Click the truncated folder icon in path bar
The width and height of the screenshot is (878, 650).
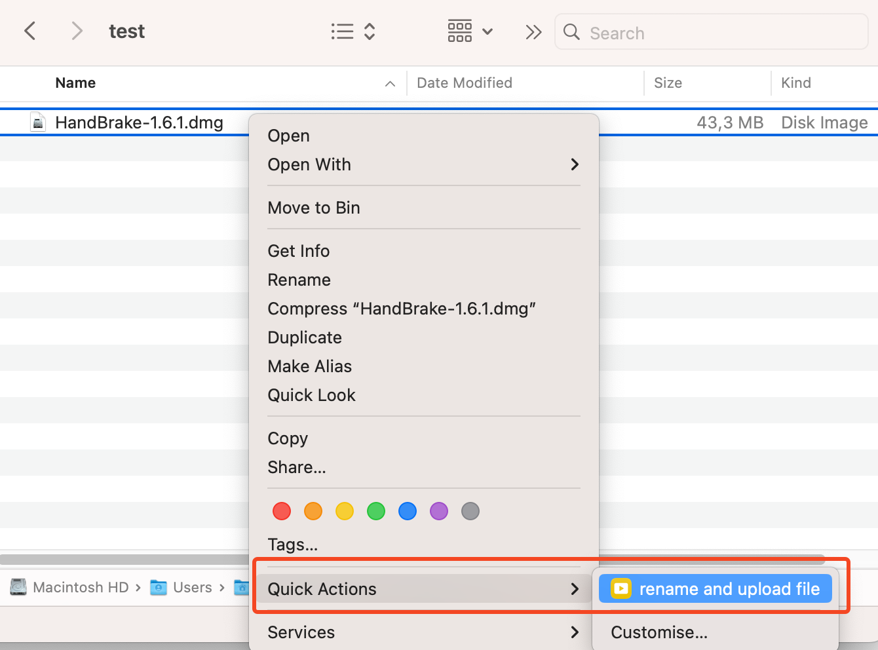pos(242,587)
